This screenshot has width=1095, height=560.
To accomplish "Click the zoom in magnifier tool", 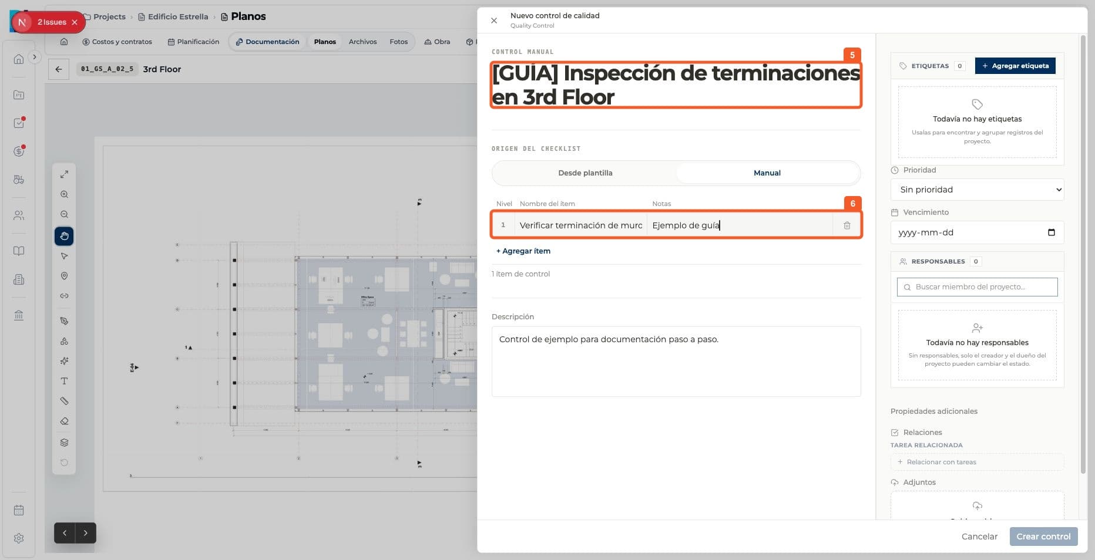I will pos(64,194).
